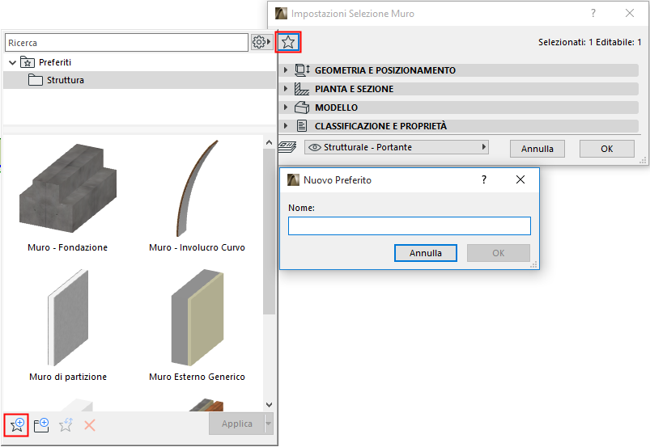Image resolution: width=650 pixels, height=447 pixels.
Task: Click Annulla in the Nuovo Preferito dialog
Action: (x=425, y=253)
